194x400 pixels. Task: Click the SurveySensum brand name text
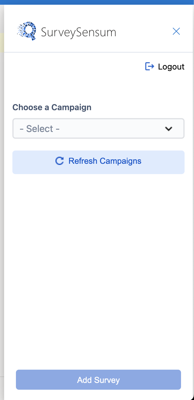point(78,32)
